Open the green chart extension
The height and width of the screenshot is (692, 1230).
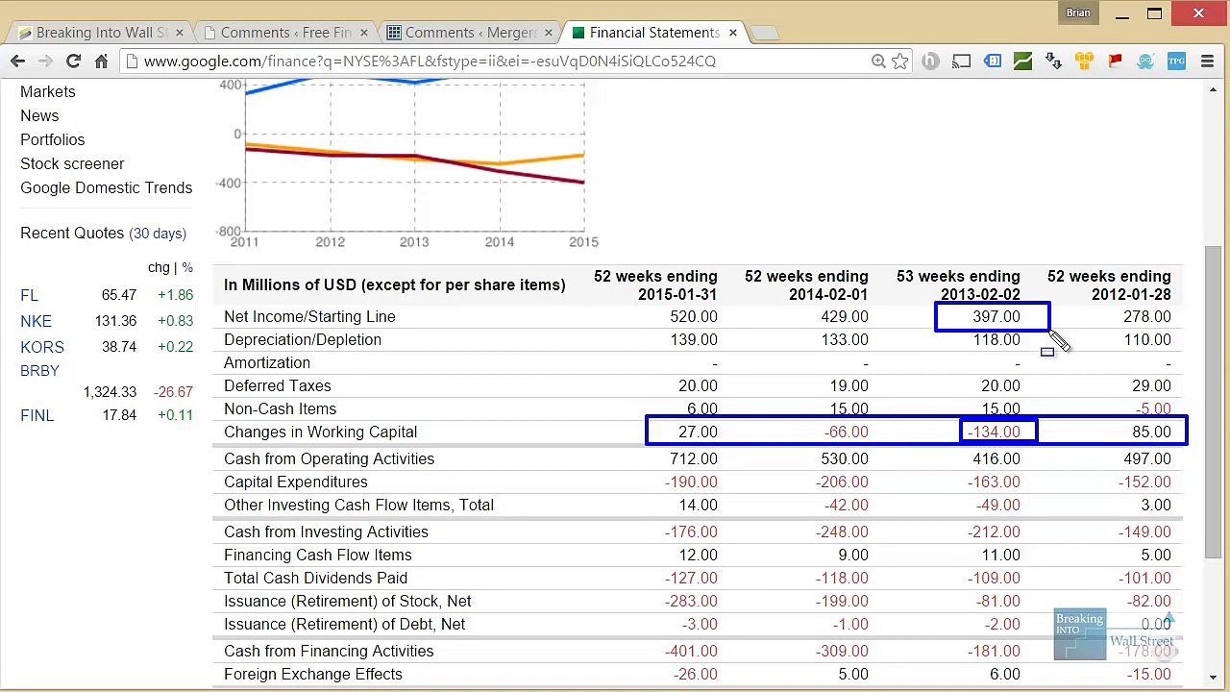point(1022,62)
